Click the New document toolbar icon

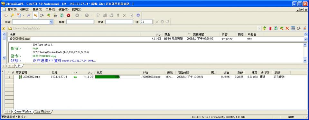coord(19,15)
